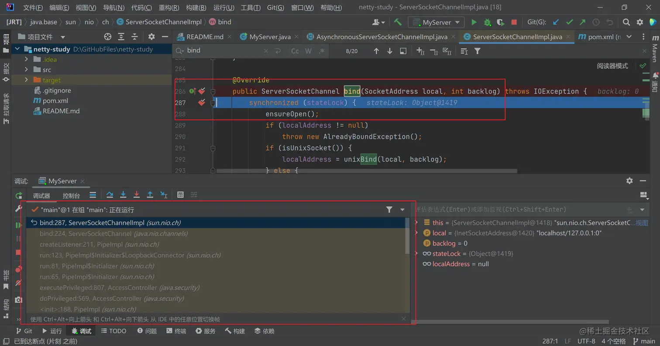
Task: Open the MyServer run configuration dropdown
Action: pyautogui.click(x=437, y=22)
